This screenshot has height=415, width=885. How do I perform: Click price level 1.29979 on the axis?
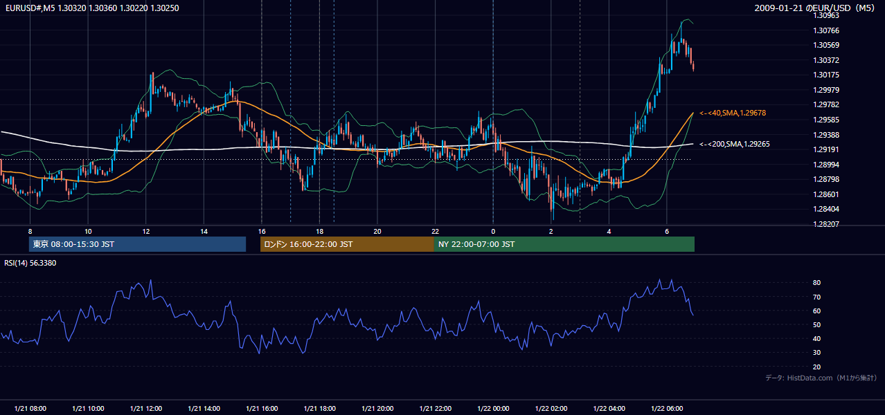(826, 90)
